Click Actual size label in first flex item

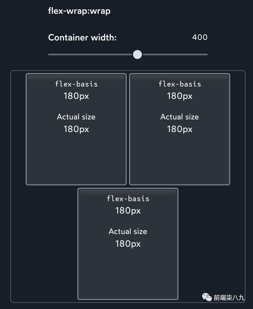click(x=76, y=117)
